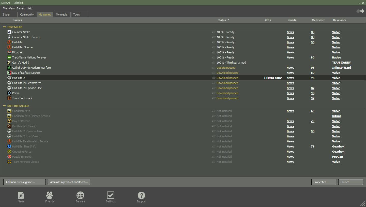
Task: Click Activate a product on Steam button
Action: pos(69,182)
